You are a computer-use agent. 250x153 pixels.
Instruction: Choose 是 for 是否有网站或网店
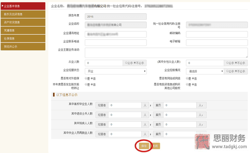[187, 78]
